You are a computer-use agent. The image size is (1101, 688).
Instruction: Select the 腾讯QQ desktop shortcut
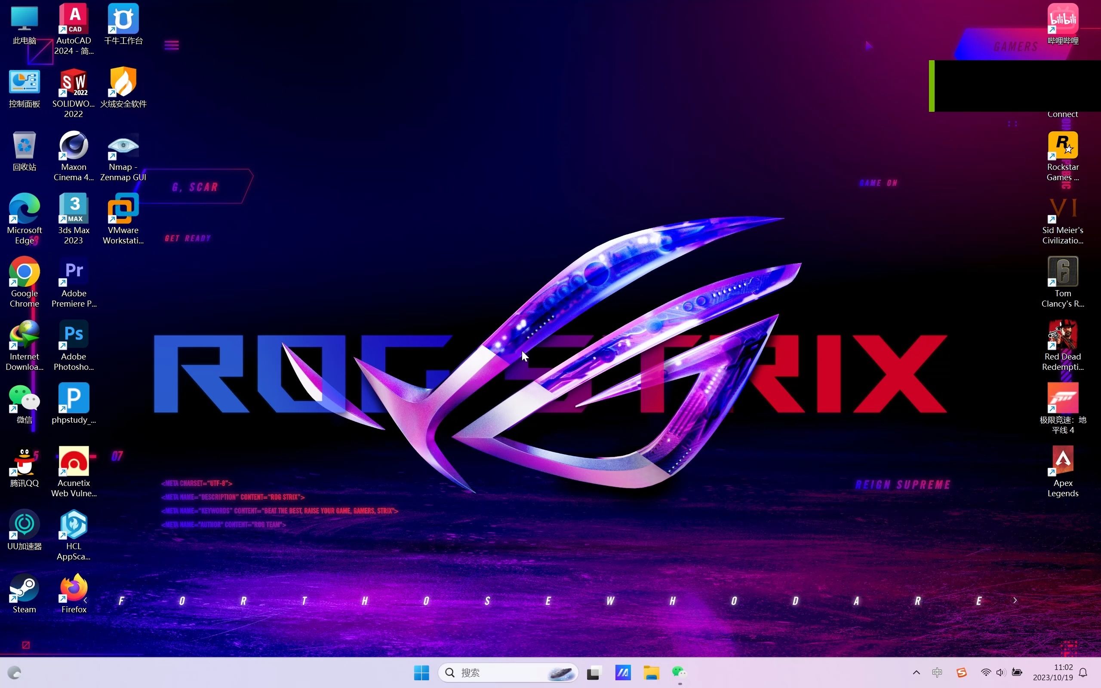pos(24,467)
